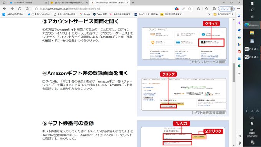Viewport: 261px width, 147px height.
Task: Open the Tools briefcase icon in sidebar
Action: 239,37
